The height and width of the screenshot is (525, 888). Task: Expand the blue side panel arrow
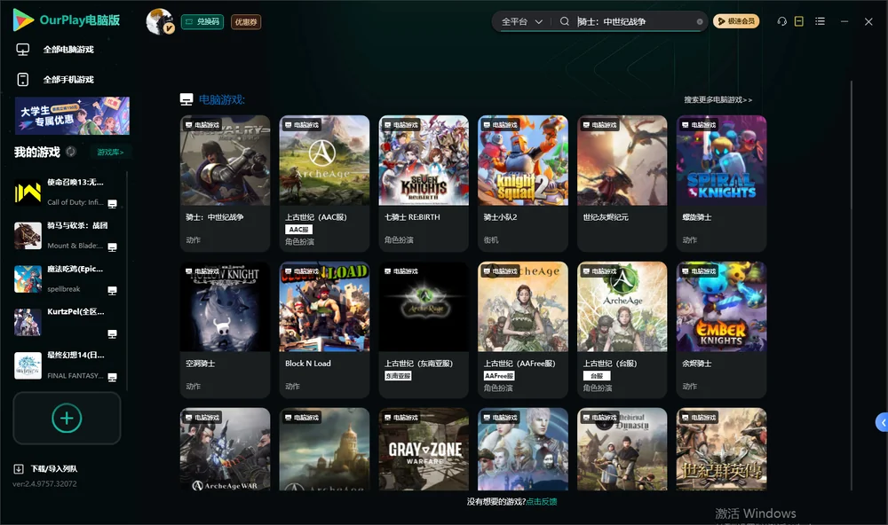click(882, 422)
